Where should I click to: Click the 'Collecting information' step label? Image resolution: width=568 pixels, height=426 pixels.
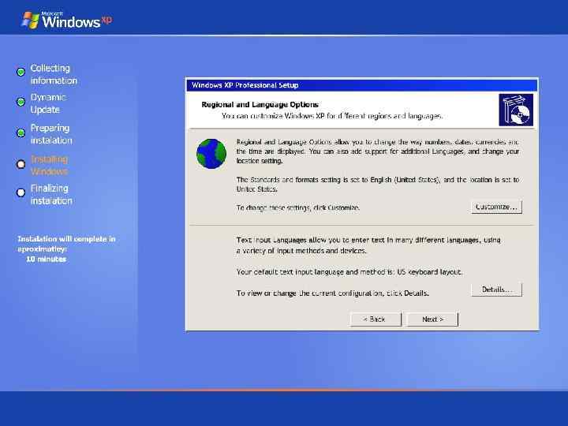pyautogui.click(x=54, y=74)
